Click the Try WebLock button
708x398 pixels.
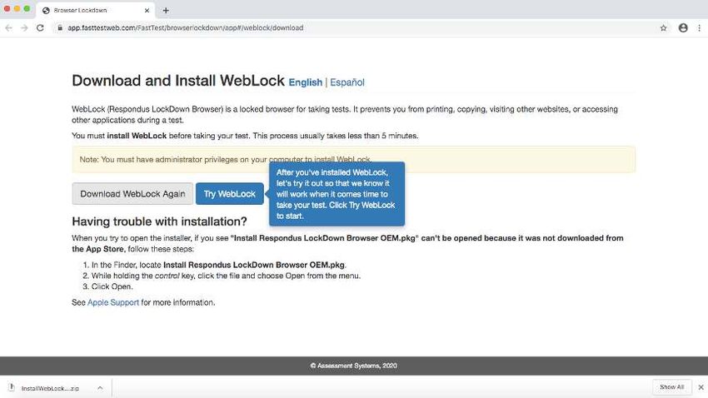click(229, 193)
